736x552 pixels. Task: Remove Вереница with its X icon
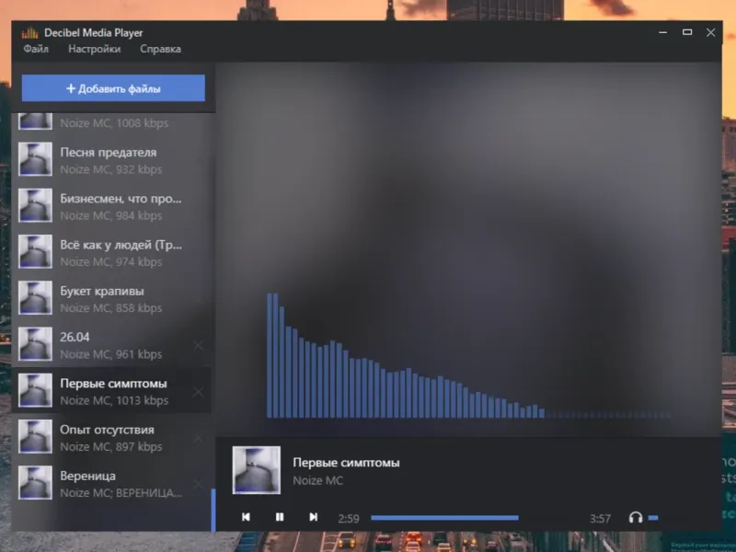pos(199,484)
